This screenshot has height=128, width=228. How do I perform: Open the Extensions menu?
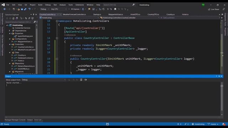(x=79, y=5)
